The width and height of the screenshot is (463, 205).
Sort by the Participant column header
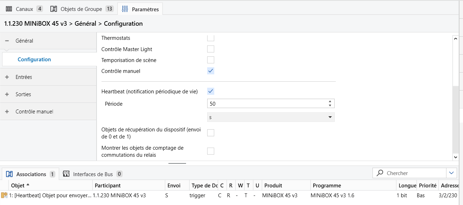click(108, 185)
